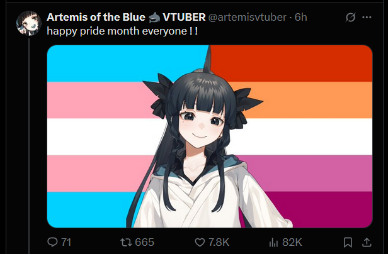Click the shark emoji in the display name
Viewport: 388px width, 254px height.
(x=154, y=18)
